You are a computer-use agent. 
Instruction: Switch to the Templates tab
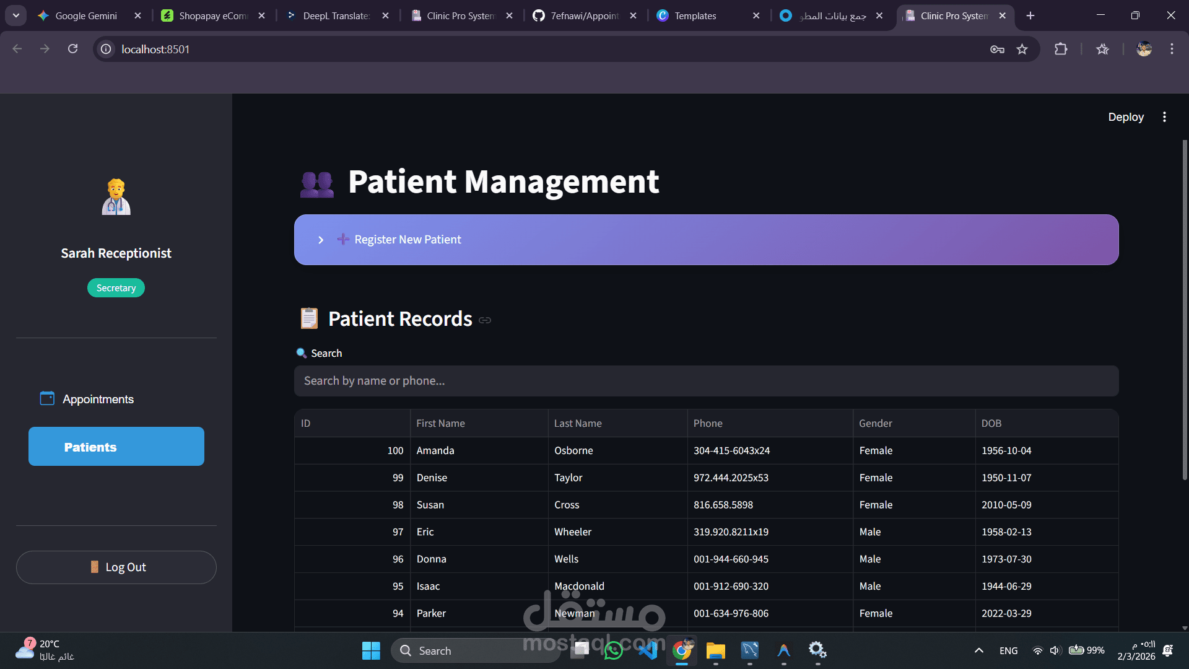695,15
